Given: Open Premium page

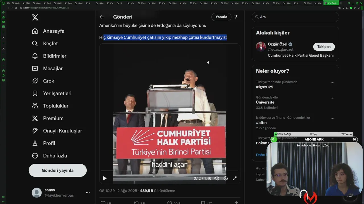Looking at the screenshot, I should point(48,118).
